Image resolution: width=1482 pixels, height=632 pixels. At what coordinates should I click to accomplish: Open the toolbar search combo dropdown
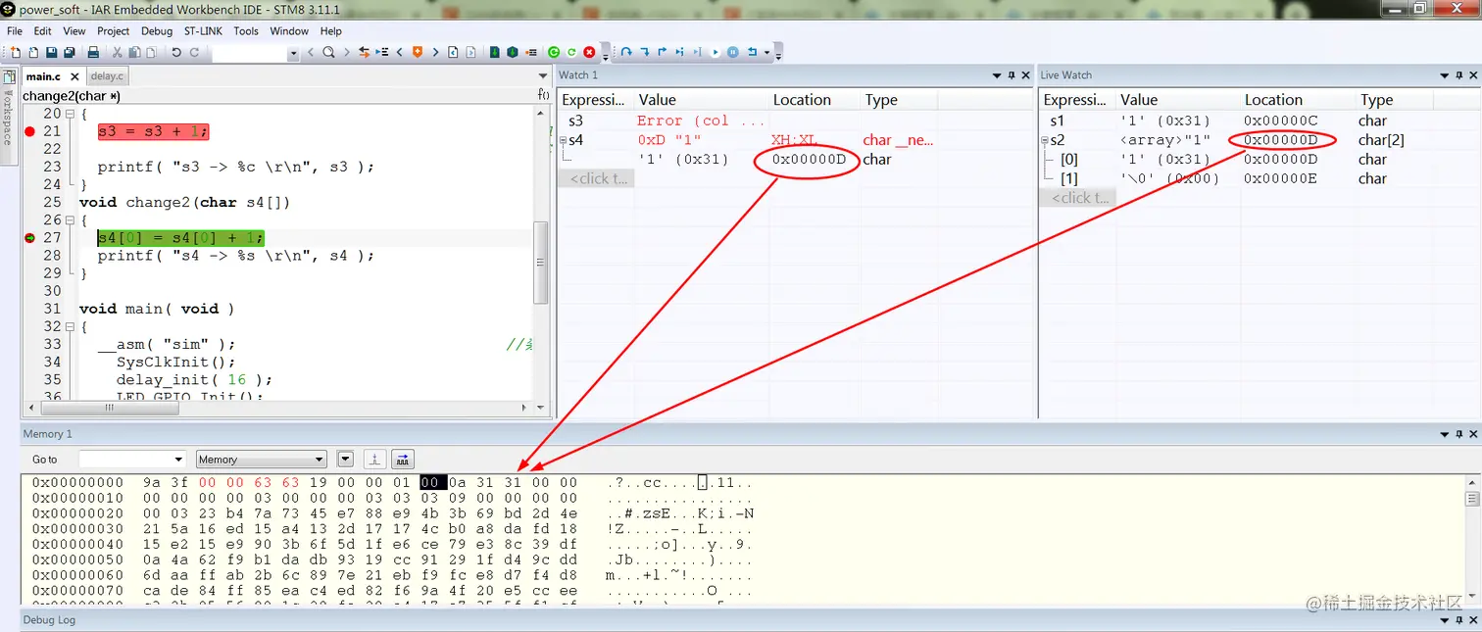293,53
